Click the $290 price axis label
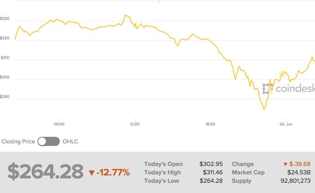Image resolution: width=315 pixels, height=193 pixels. 5,97
